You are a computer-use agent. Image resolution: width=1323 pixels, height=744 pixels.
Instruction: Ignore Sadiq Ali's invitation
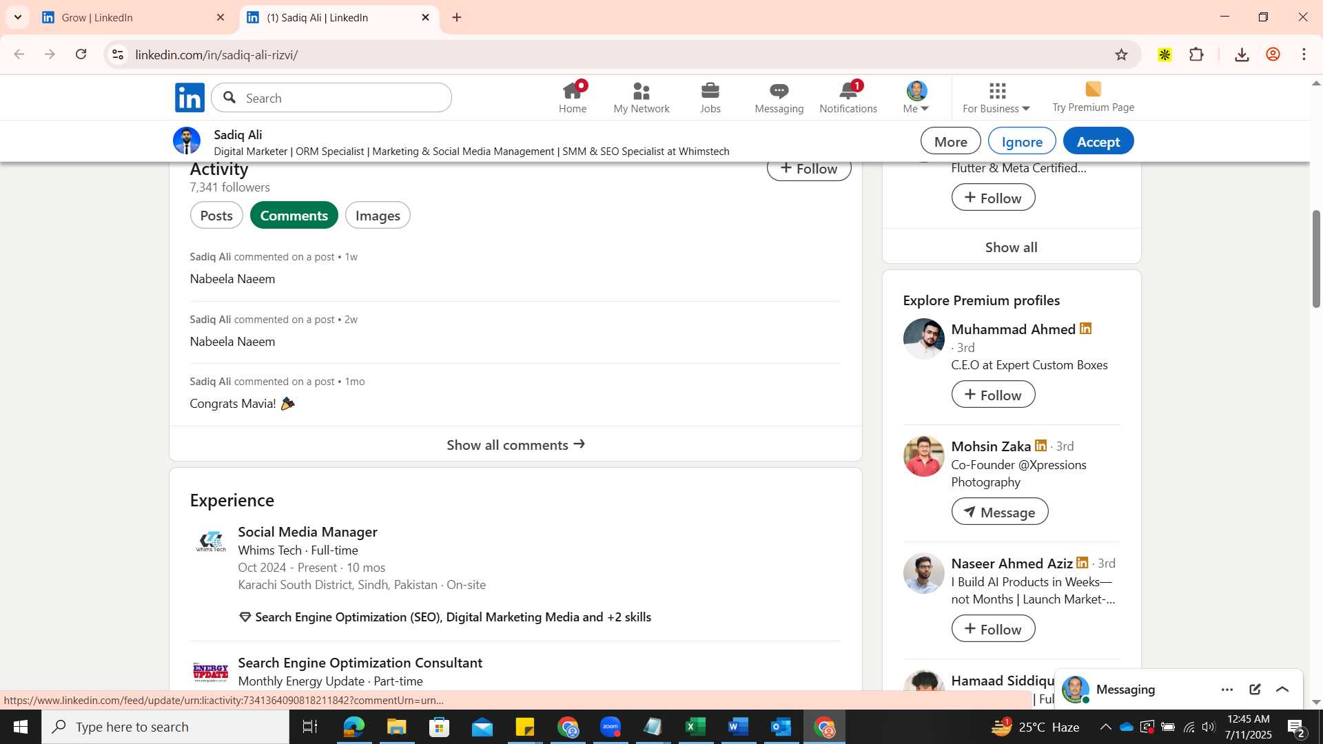coord(1022,141)
